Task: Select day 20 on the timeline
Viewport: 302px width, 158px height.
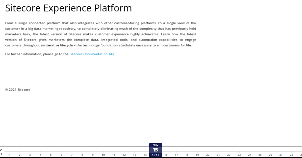Action: 208,155
